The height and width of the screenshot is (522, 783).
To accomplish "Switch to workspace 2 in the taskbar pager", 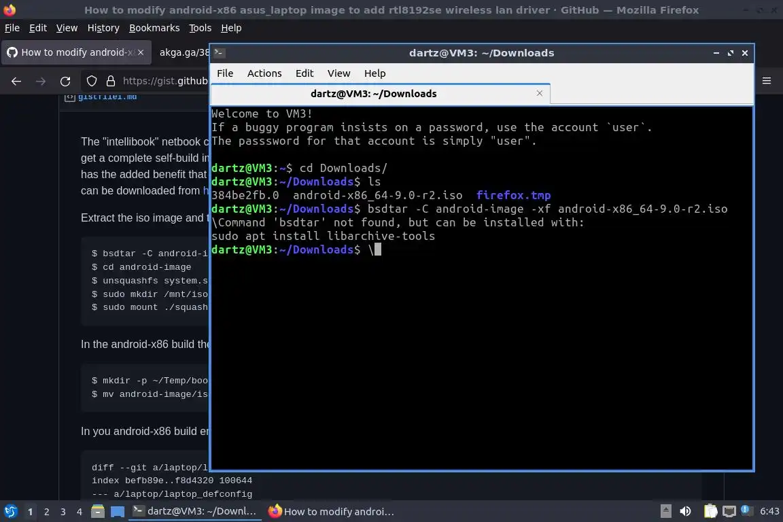I will pos(46,512).
